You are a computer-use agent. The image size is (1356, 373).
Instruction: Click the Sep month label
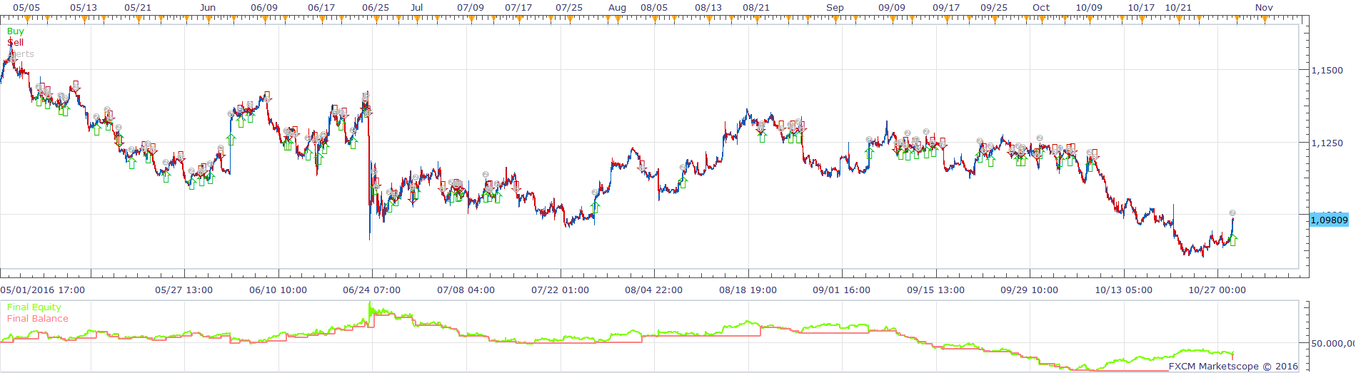(835, 8)
